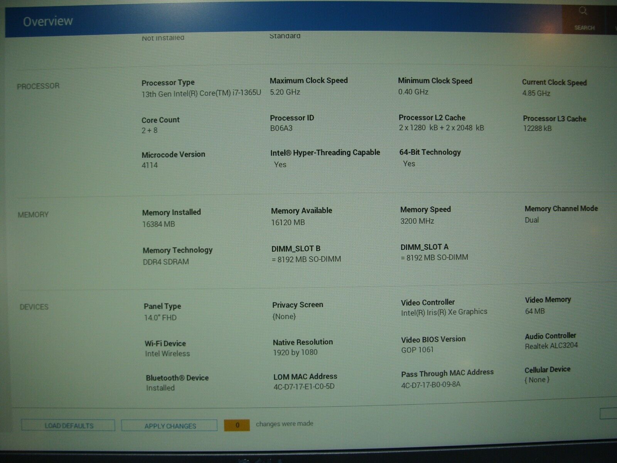Select the Cellular Device { None } value
Image resolution: width=617 pixels, height=463 pixels.
[x=537, y=380]
